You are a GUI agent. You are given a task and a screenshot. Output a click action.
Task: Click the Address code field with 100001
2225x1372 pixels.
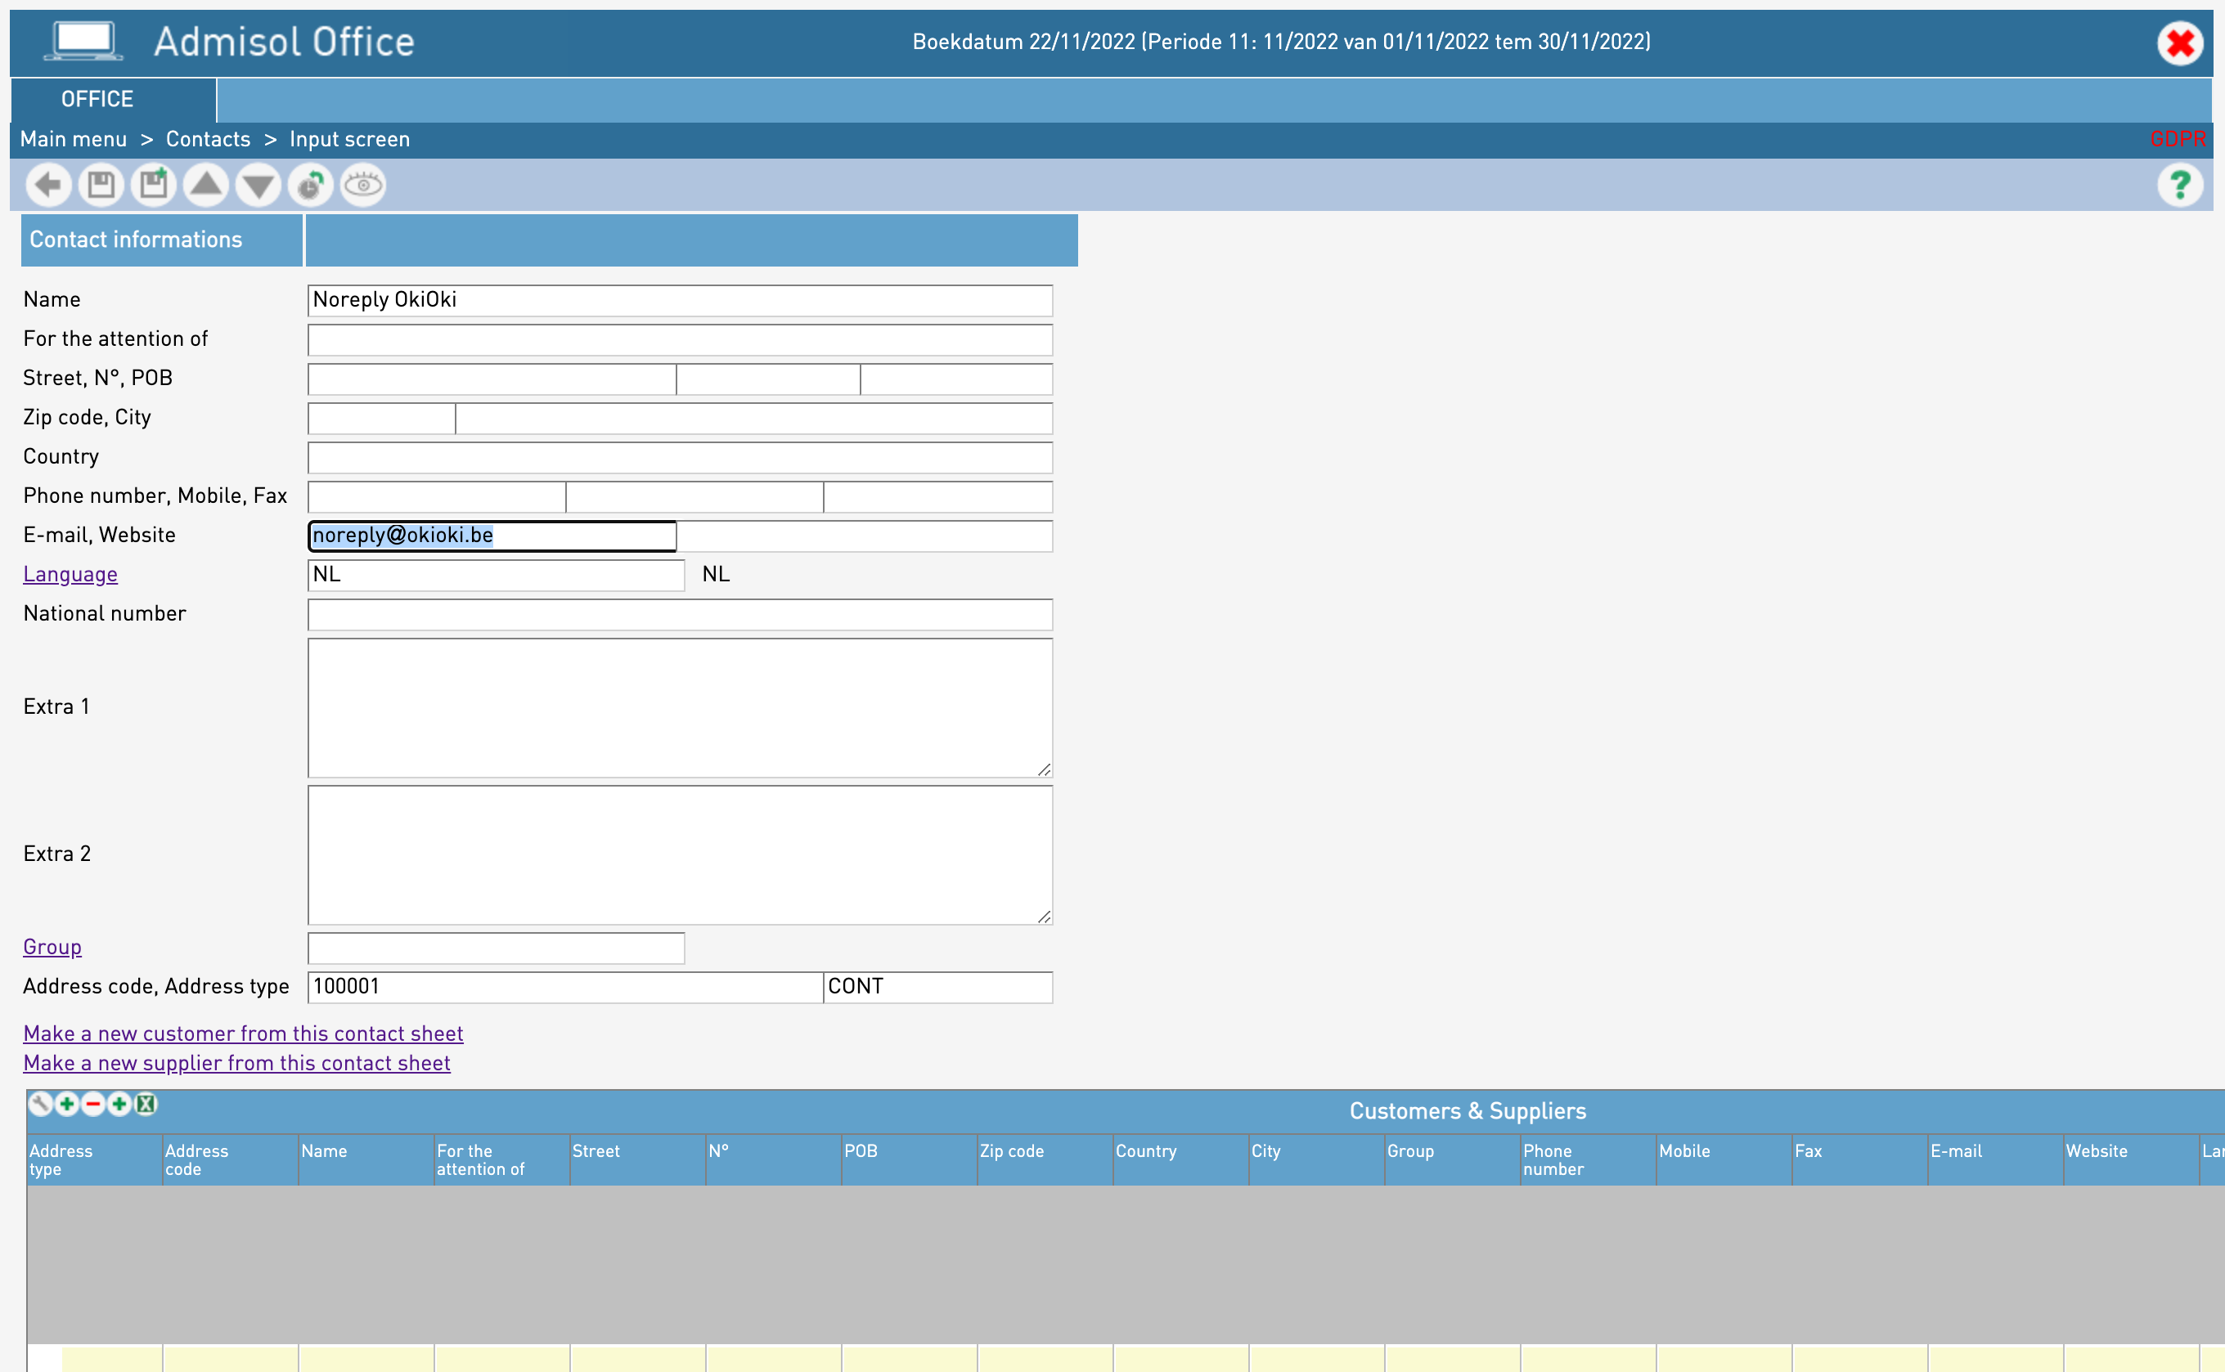(564, 989)
